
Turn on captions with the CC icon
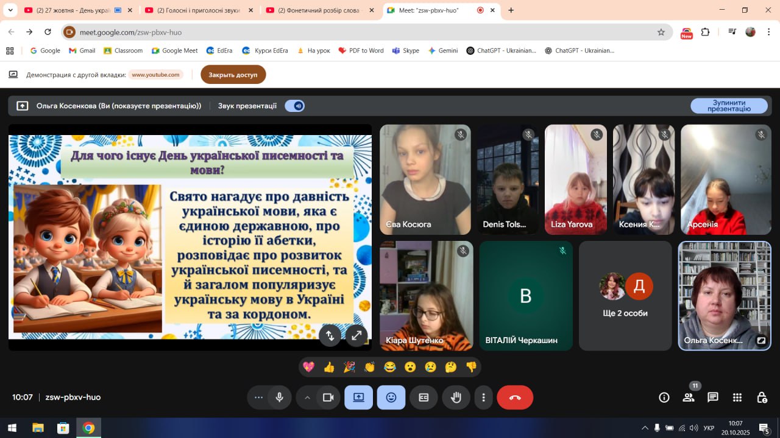pyautogui.click(x=424, y=397)
